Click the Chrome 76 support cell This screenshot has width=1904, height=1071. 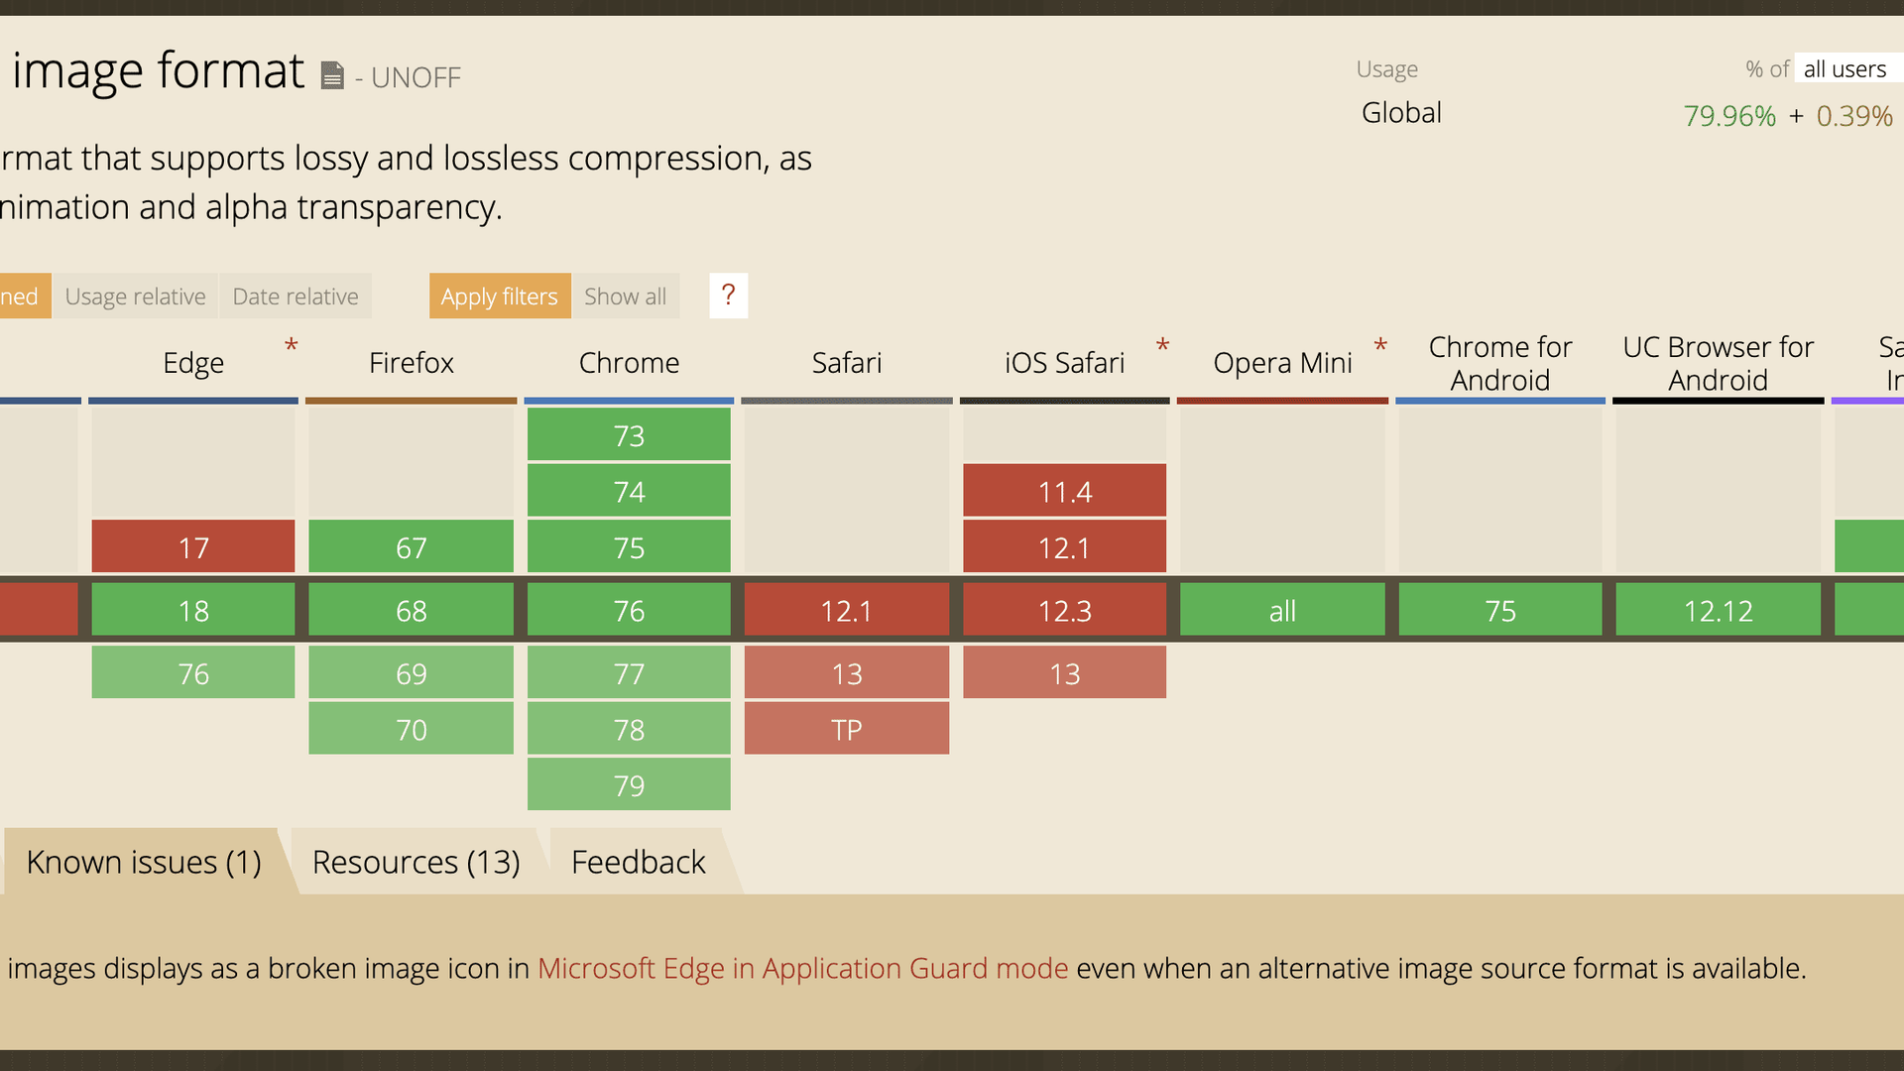point(629,610)
